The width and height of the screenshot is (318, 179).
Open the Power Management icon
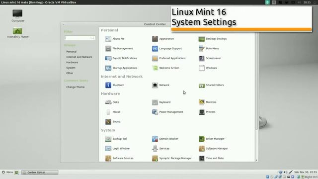click(x=155, y=112)
